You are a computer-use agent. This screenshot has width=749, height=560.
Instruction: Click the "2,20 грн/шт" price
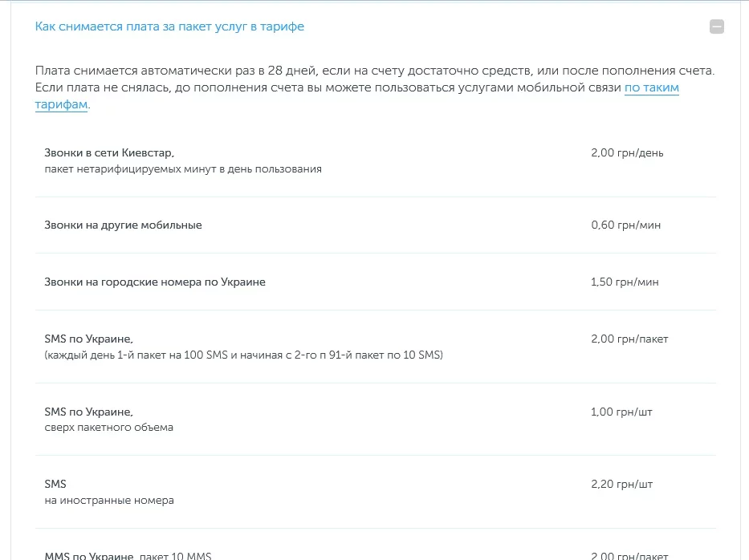[x=621, y=484]
